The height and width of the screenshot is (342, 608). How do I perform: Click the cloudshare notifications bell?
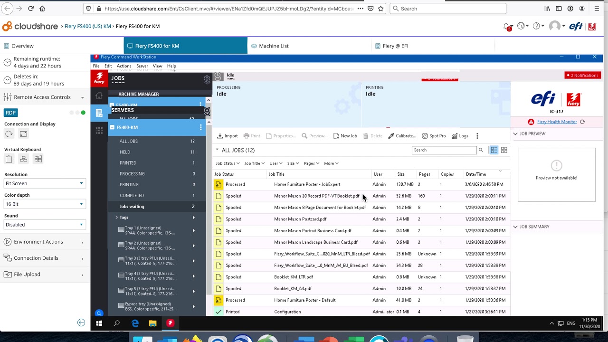(x=507, y=27)
